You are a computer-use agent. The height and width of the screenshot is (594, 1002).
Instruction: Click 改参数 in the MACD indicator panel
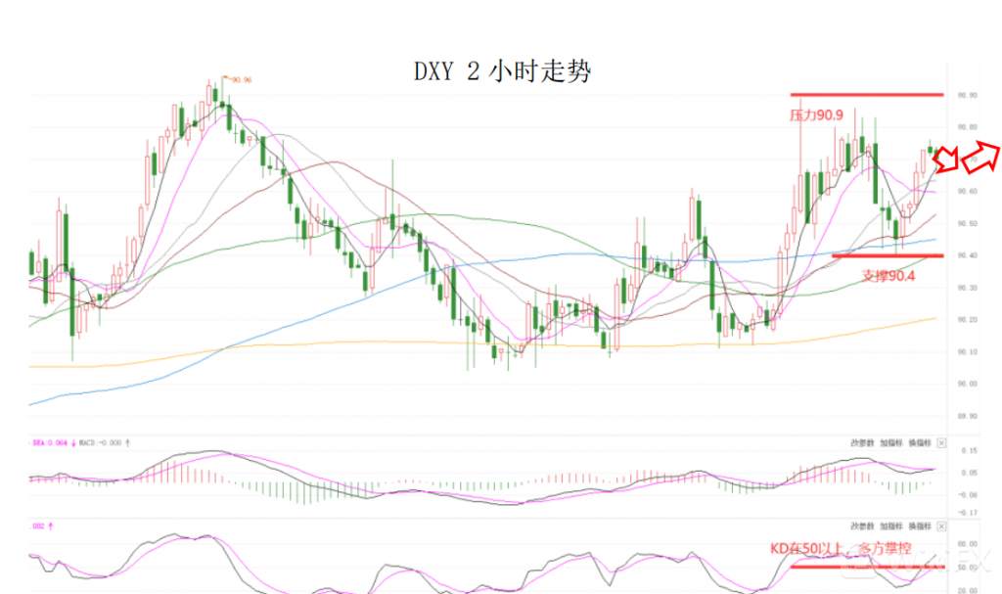tap(861, 442)
